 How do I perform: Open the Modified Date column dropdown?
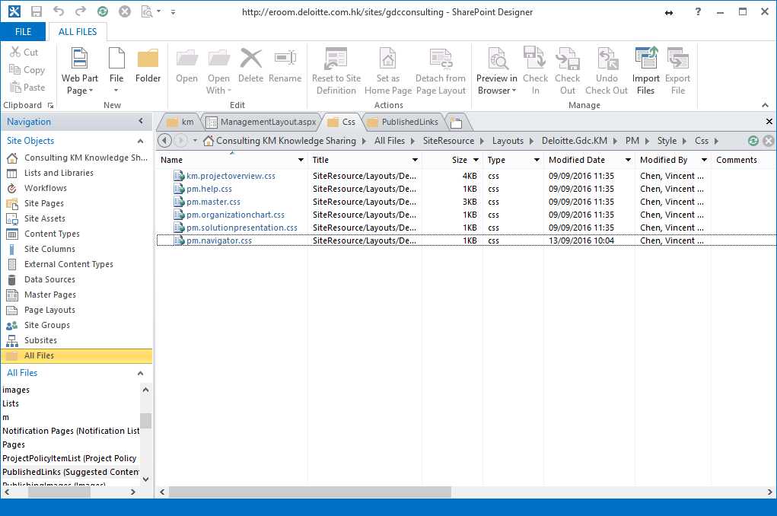628,160
